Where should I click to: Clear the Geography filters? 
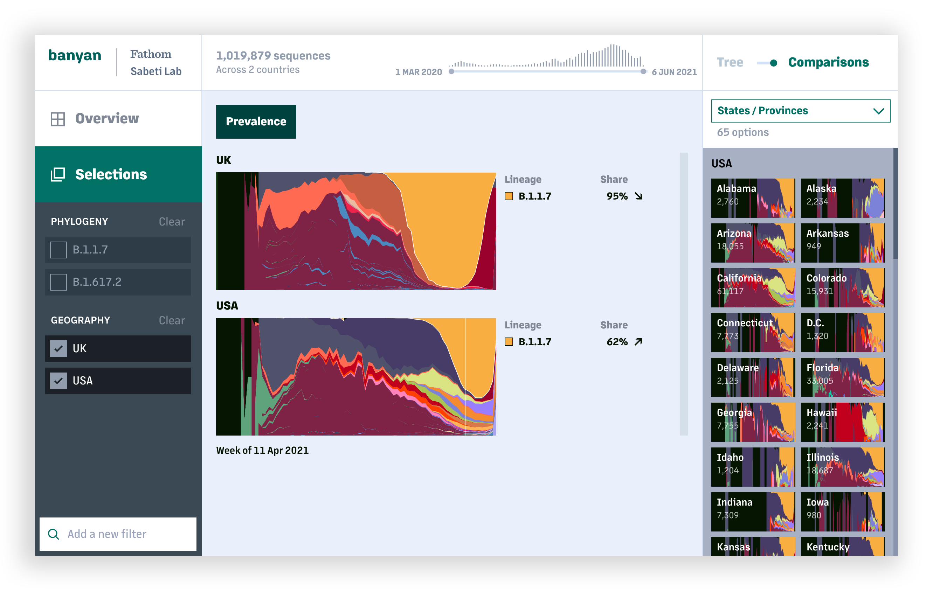click(172, 320)
